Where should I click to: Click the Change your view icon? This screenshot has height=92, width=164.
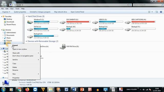click(x=149, y=12)
